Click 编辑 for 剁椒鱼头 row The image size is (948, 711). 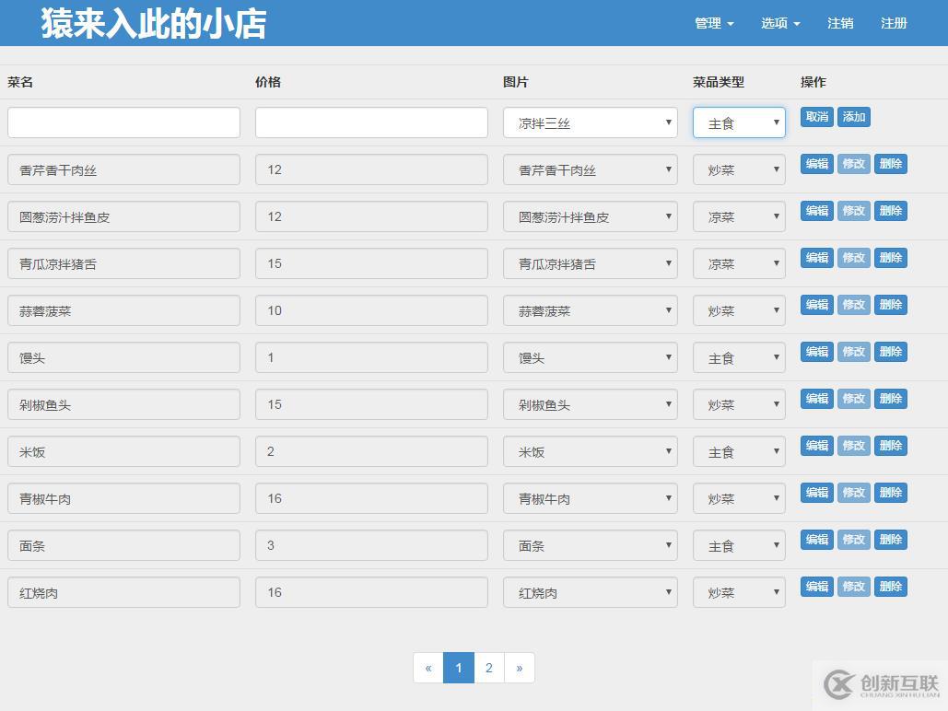(x=817, y=399)
